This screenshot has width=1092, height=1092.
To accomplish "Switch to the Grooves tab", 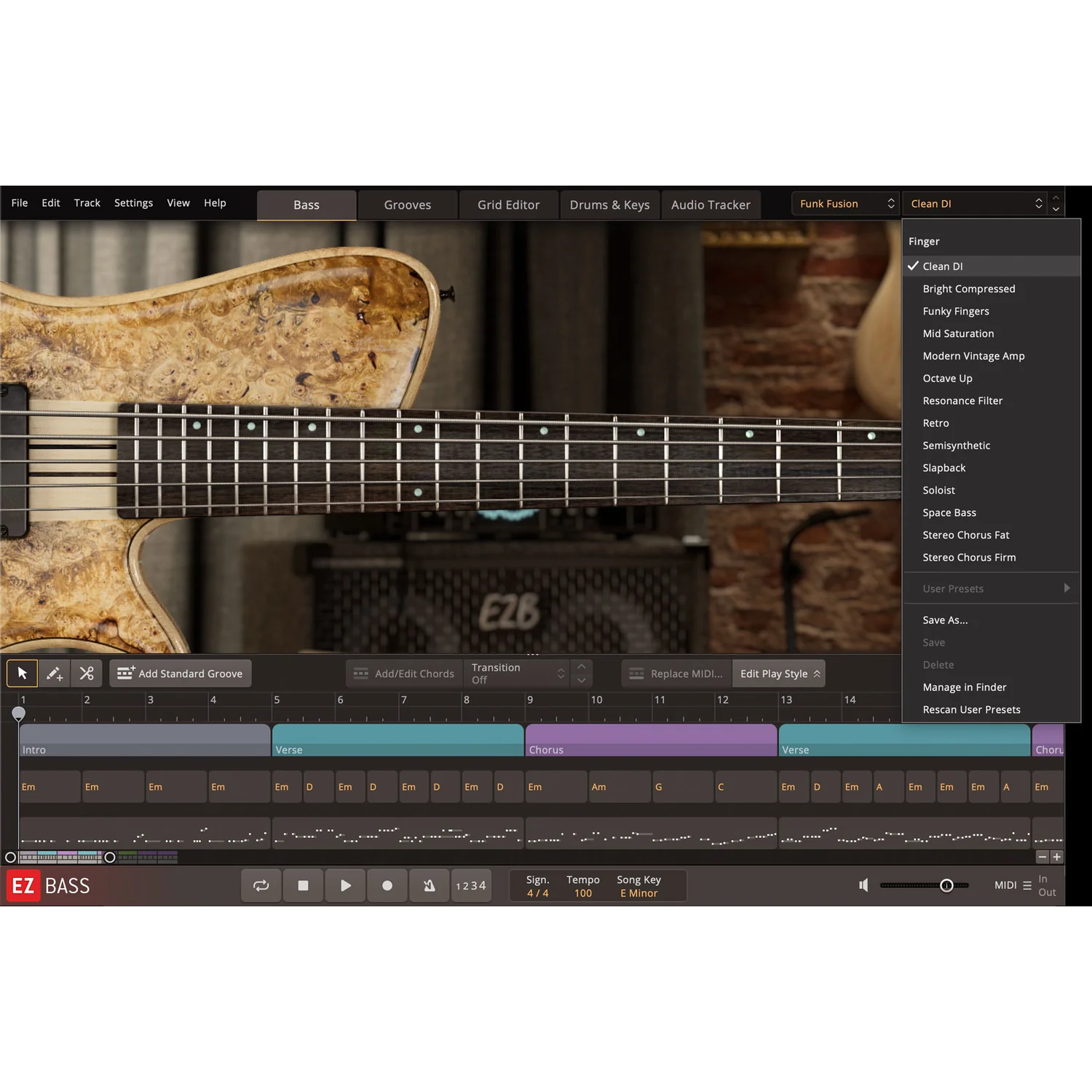I will point(408,205).
